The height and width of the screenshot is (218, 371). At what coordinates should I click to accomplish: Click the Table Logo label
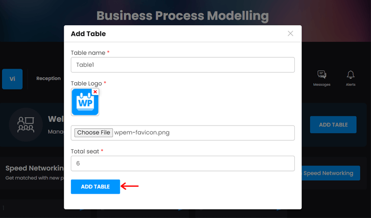[x=86, y=83]
